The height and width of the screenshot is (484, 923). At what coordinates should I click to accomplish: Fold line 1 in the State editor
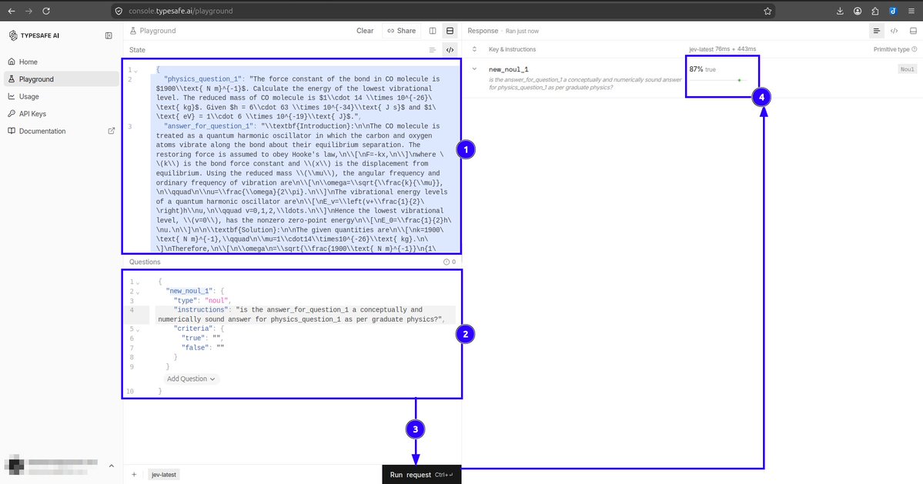pyautogui.click(x=136, y=70)
